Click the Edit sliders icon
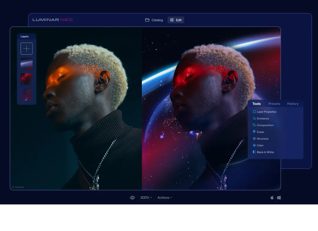 click(x=172, y=20)
